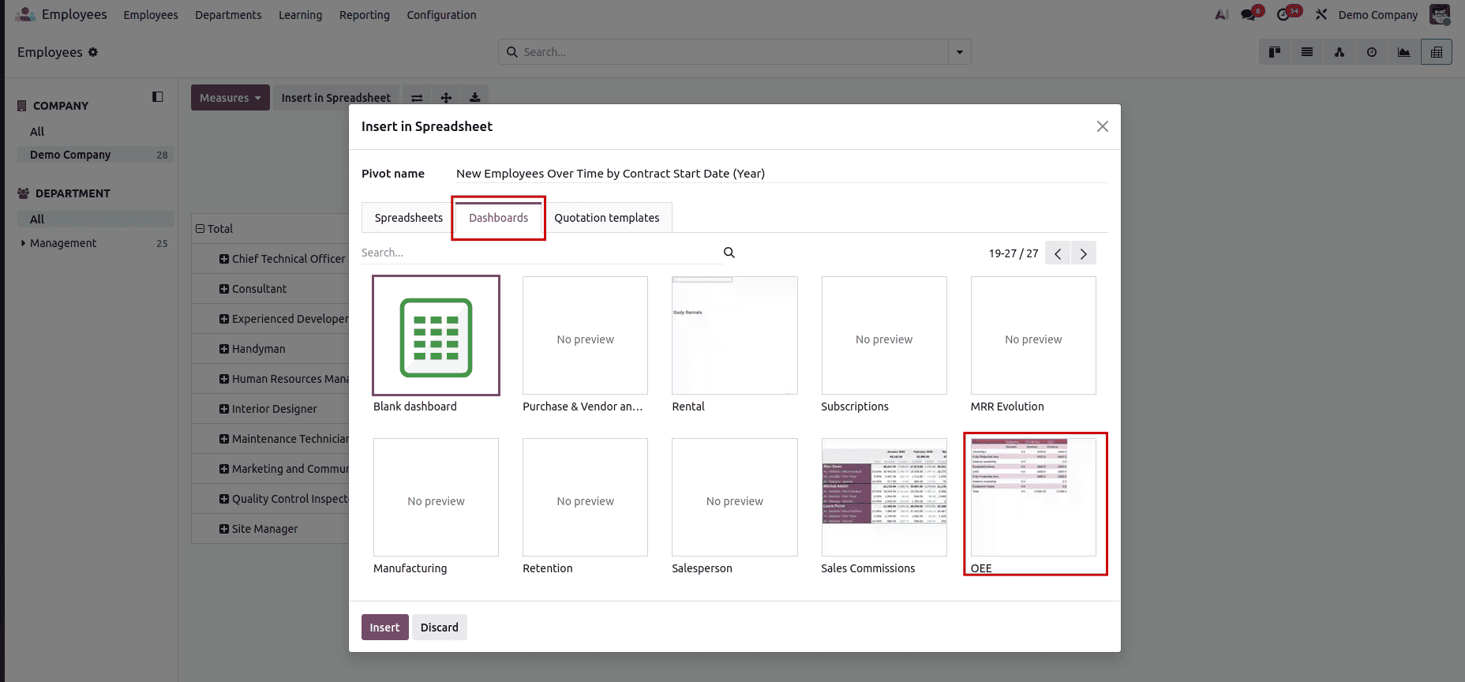Click Insert in Spreadsheet button
The height and width of the screenshot is (682, 1465).
336,98
